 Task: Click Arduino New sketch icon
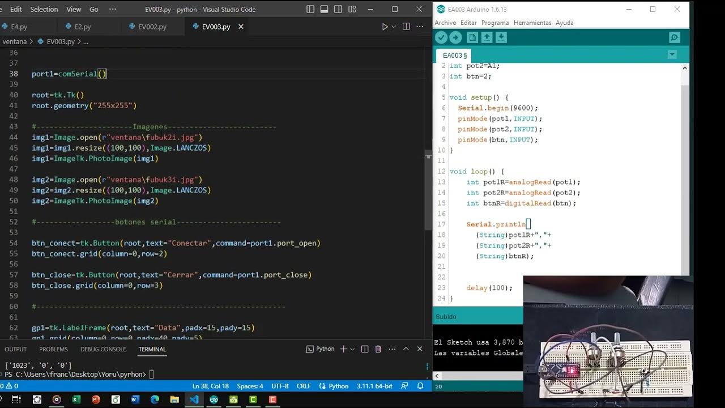472,37
